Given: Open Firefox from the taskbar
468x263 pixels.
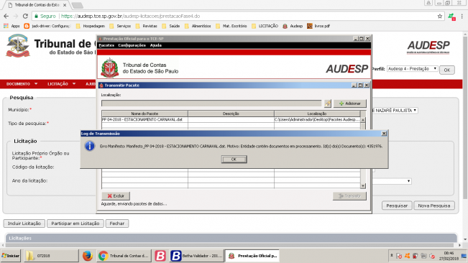Looking at the screenshot, I should pyautogui.click(x=88, y=256).
